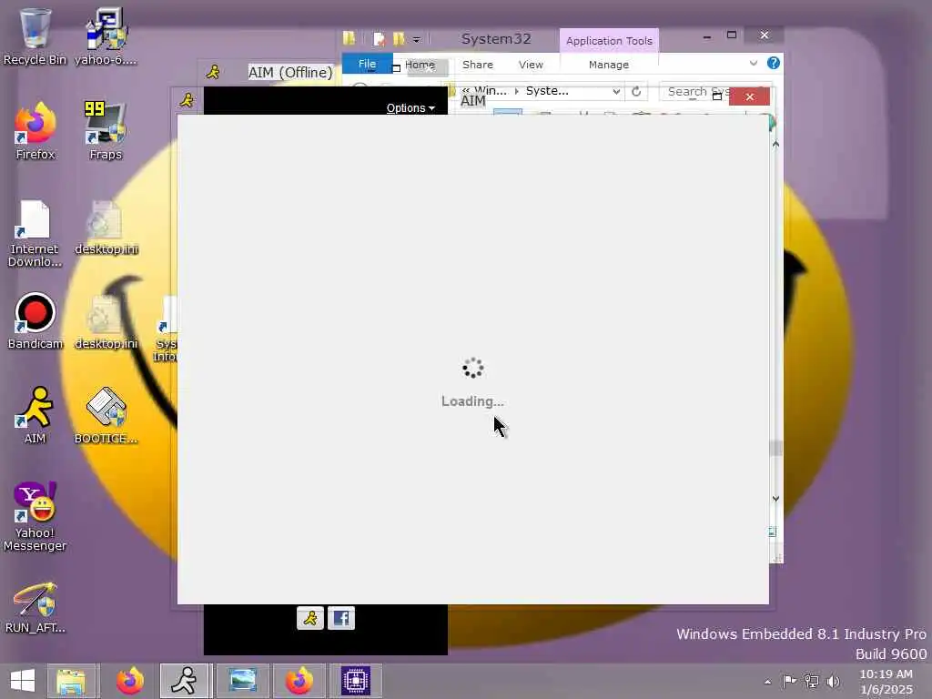Open File Explorer from the taskbar
This screenshot has width=932, height=699.
pyautogui.click(x=71, y=681)
